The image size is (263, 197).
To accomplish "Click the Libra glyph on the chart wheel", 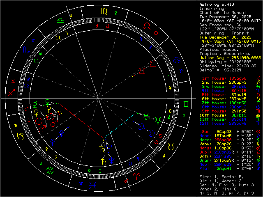I will pos(60,19).
